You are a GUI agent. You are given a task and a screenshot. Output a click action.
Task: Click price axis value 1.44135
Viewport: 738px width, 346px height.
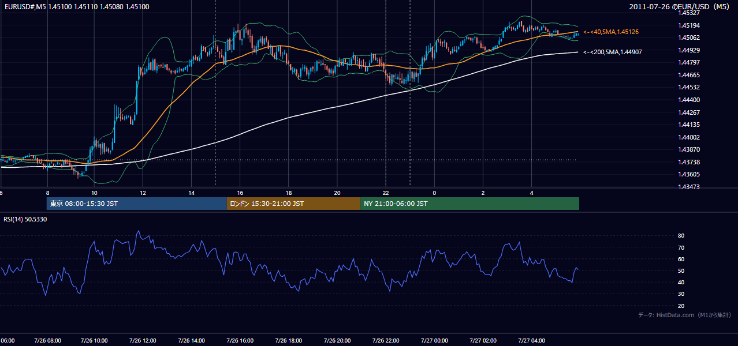click(689, 125)
